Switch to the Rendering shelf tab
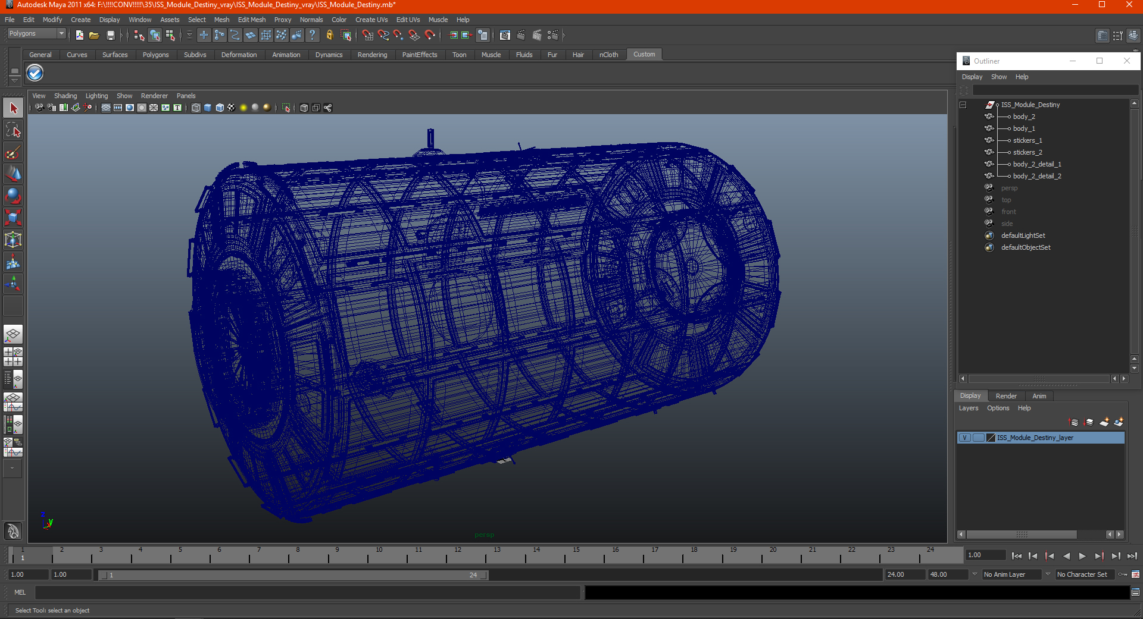The image size is (1143, 619). pos(372,55)
